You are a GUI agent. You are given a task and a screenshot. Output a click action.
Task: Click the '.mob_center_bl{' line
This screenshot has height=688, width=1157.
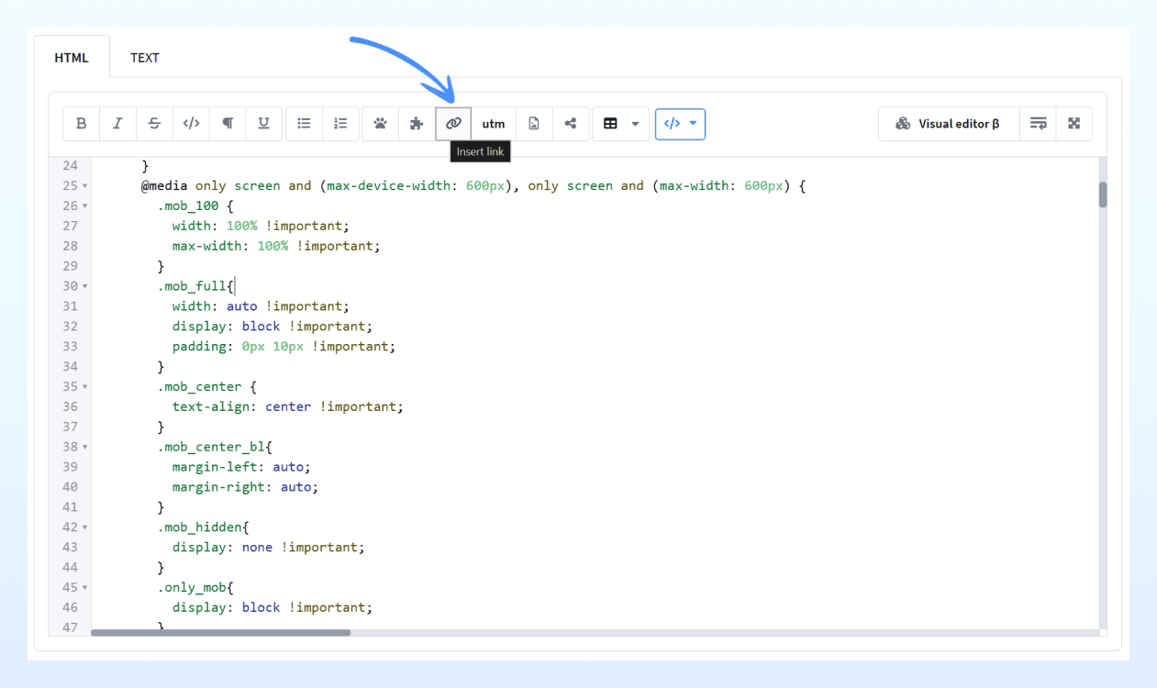[x=215, y=447]
